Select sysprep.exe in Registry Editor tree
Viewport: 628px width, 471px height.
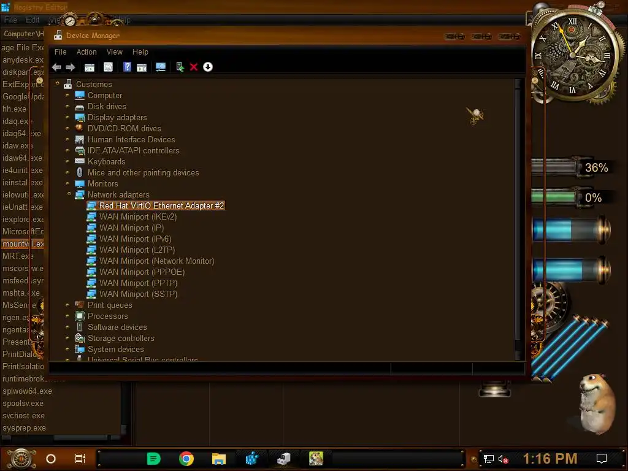tap(24, 428)
